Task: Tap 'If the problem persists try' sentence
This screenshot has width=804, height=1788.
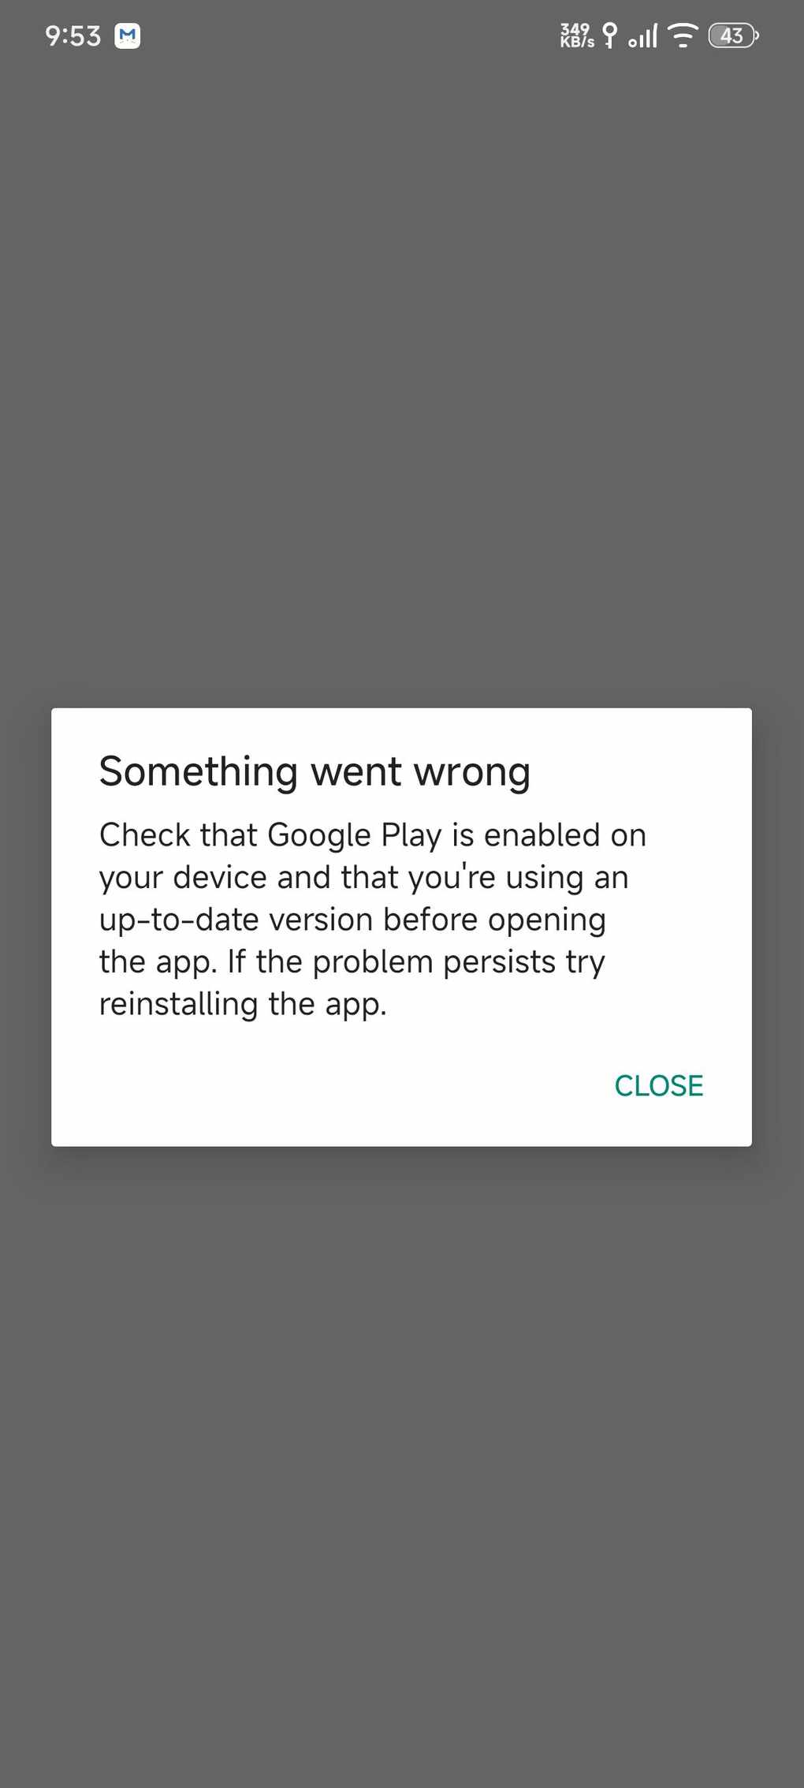Action: (416, 962)
